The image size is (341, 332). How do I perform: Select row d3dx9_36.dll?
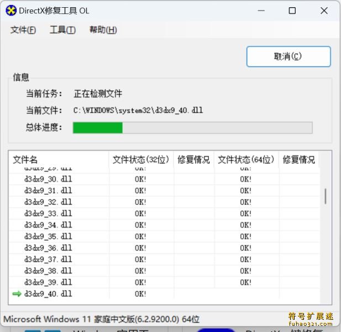coord(164,248)
